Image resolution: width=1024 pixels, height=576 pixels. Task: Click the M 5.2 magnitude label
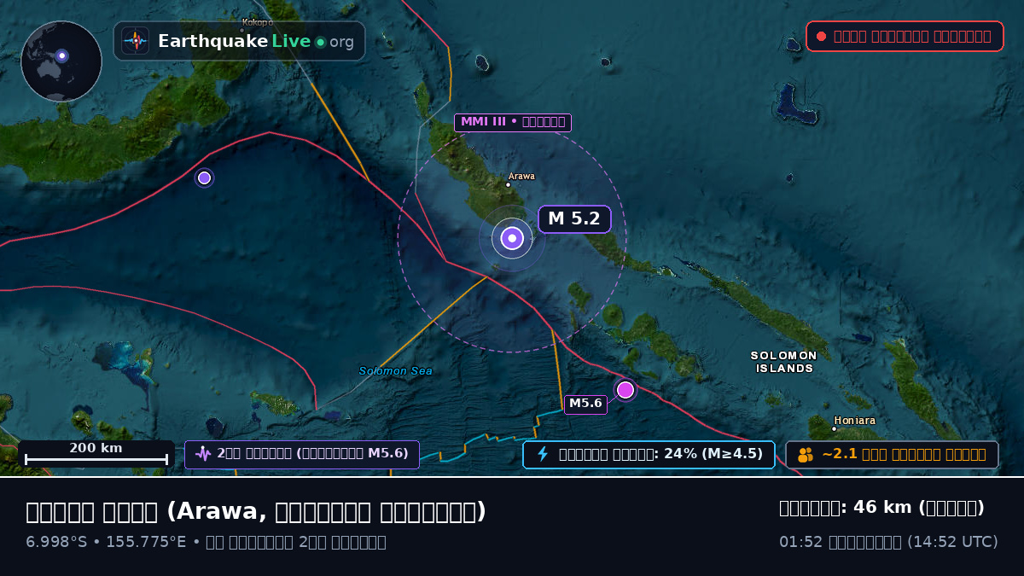coord(574,219)
